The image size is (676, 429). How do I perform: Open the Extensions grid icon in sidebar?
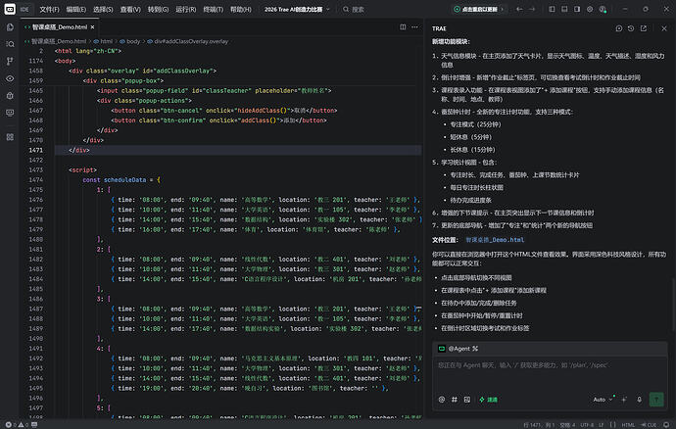pos(10,137)
